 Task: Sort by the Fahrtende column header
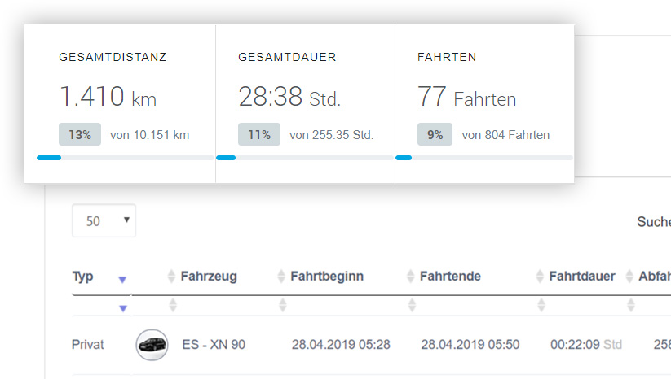click(450, 277)
